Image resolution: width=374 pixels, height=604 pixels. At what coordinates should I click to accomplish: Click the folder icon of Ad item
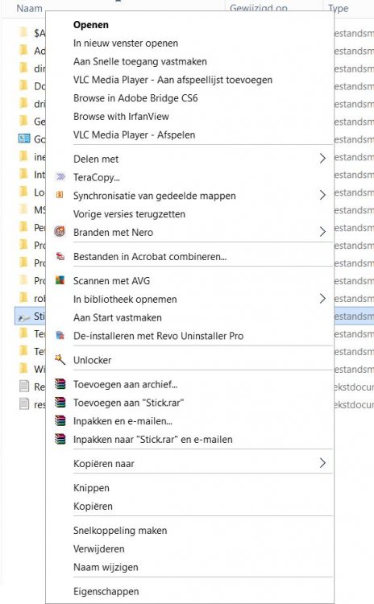[23, 50]
